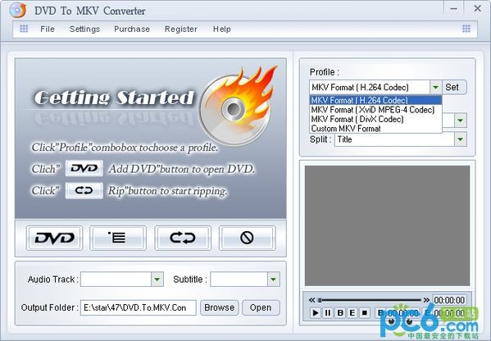Open the File menu
Image resolution: width=491 pixels, height=341 pixels.
[x=48, y=30]
